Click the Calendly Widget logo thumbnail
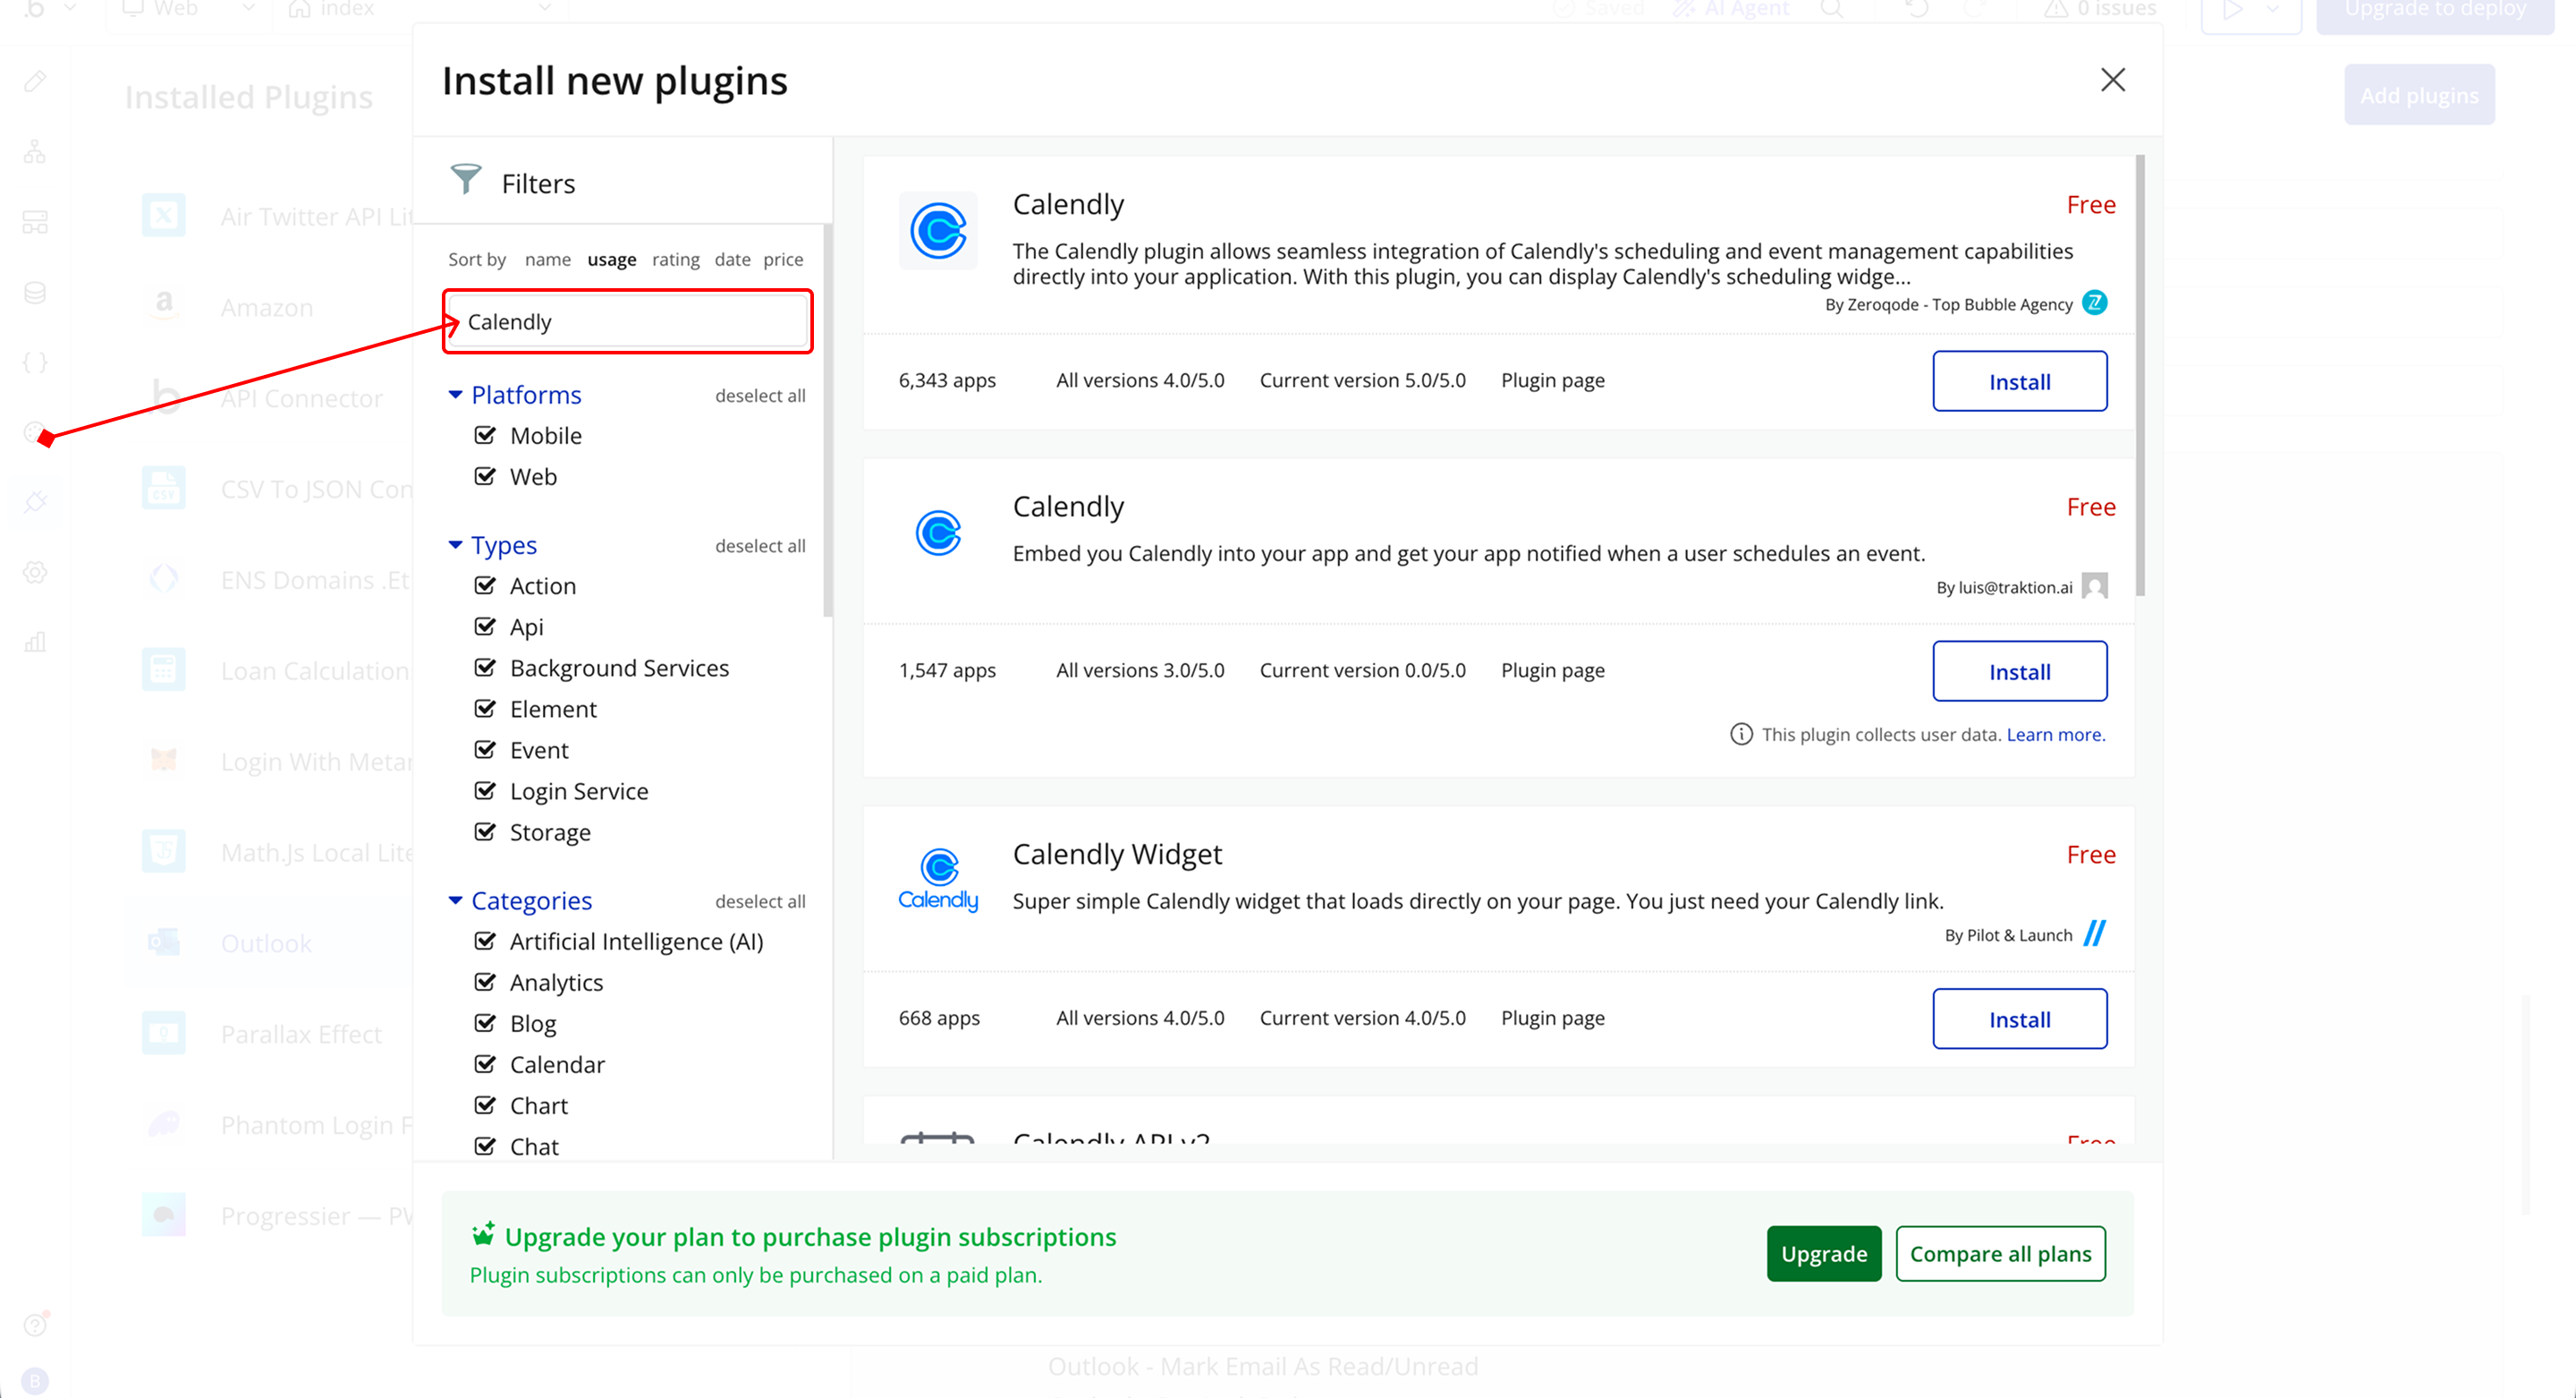Screen dimensions: 2576x1398 pyautogui.click(x=937, y=879)
